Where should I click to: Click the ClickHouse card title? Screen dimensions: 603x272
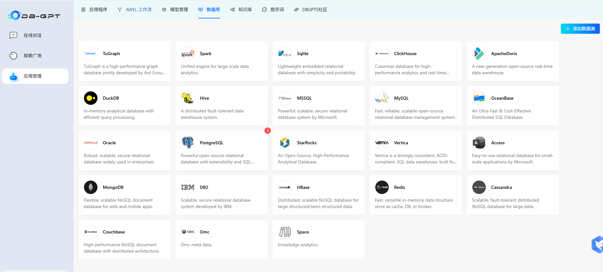pyautogui.click(x=405, y=54)
